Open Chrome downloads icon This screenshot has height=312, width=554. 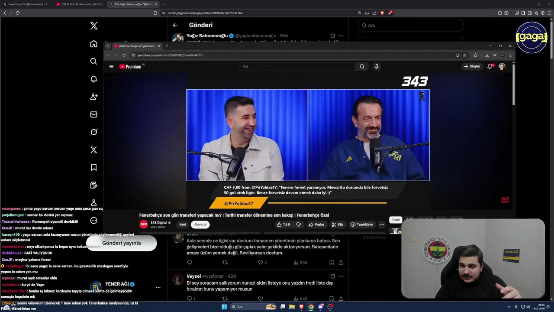pyautogui.click(x=487, y=55)
